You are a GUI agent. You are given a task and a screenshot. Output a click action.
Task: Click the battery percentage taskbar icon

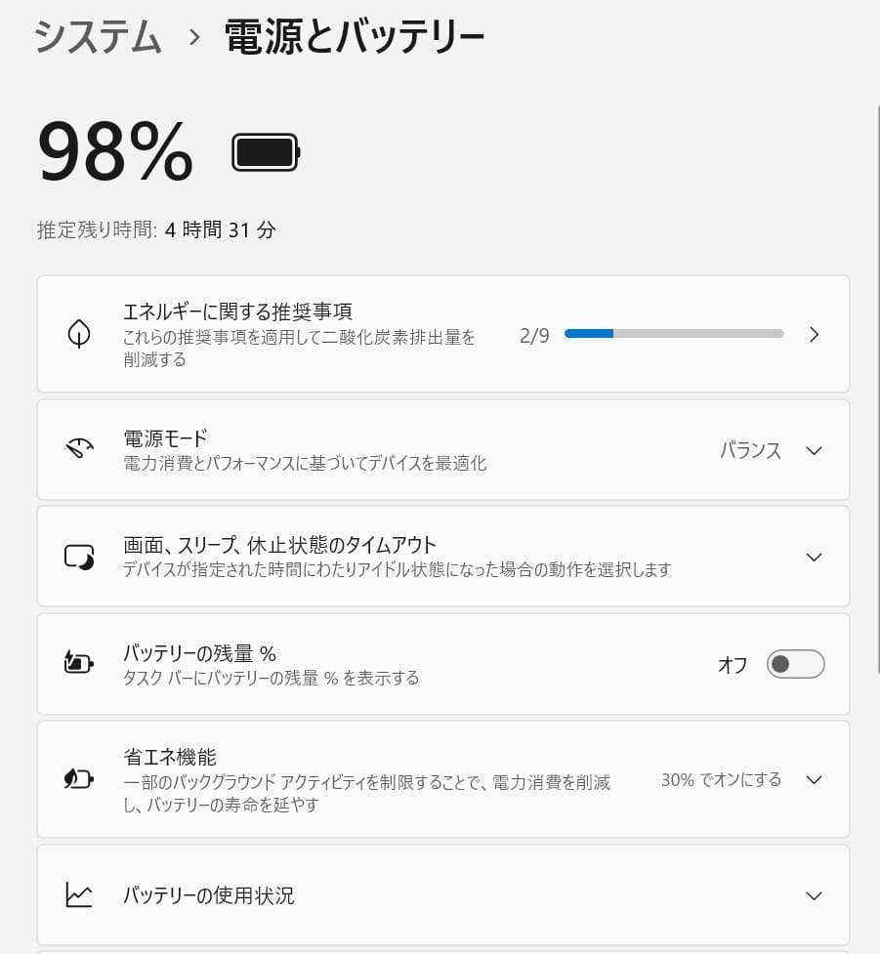point(78,664)
